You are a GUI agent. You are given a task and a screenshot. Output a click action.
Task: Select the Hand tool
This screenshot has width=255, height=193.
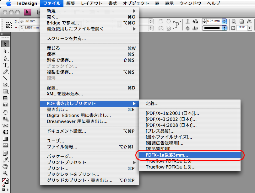(5, 166)
